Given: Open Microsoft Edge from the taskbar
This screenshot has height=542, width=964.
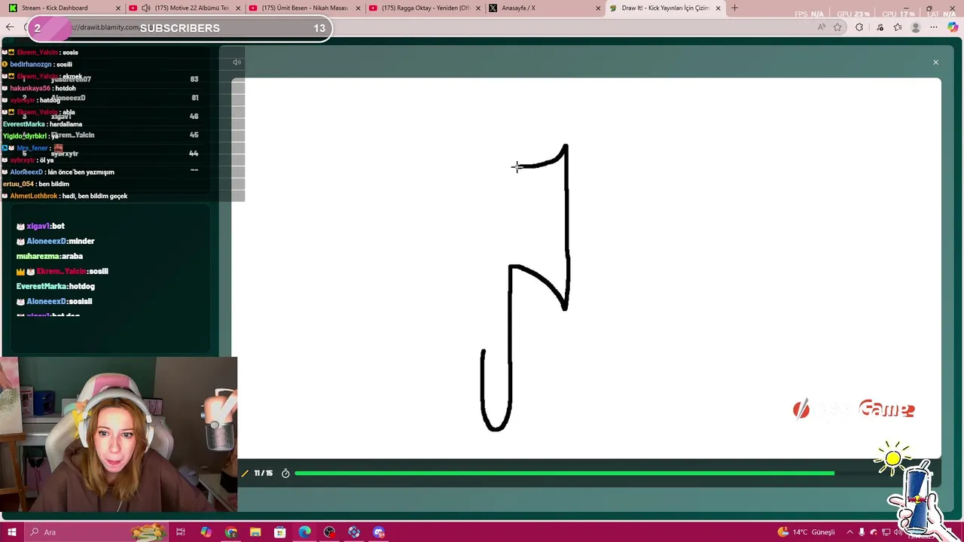Looking at the screenshot, I should pos(304,532).
